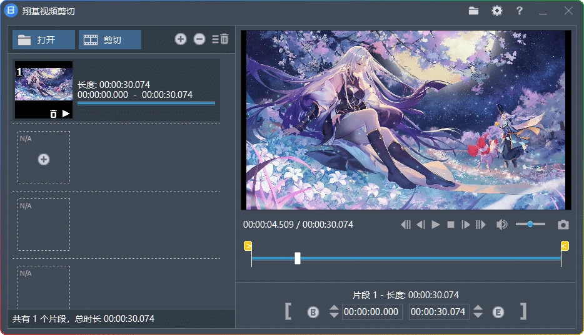Adjust the volume slider

click(530, 224)
